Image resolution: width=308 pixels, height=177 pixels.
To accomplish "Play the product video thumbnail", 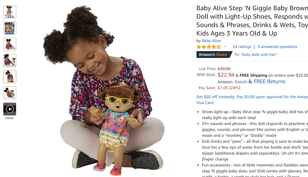I will point(10,109).
